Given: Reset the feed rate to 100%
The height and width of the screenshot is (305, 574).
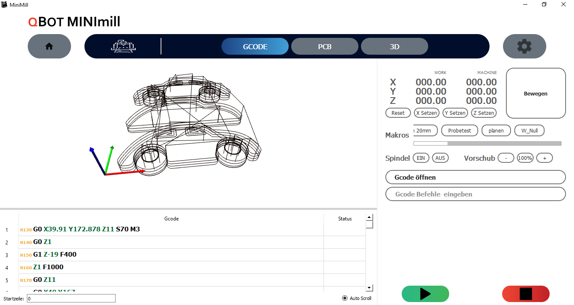Looking at the screenshot, I should (525, 158).
